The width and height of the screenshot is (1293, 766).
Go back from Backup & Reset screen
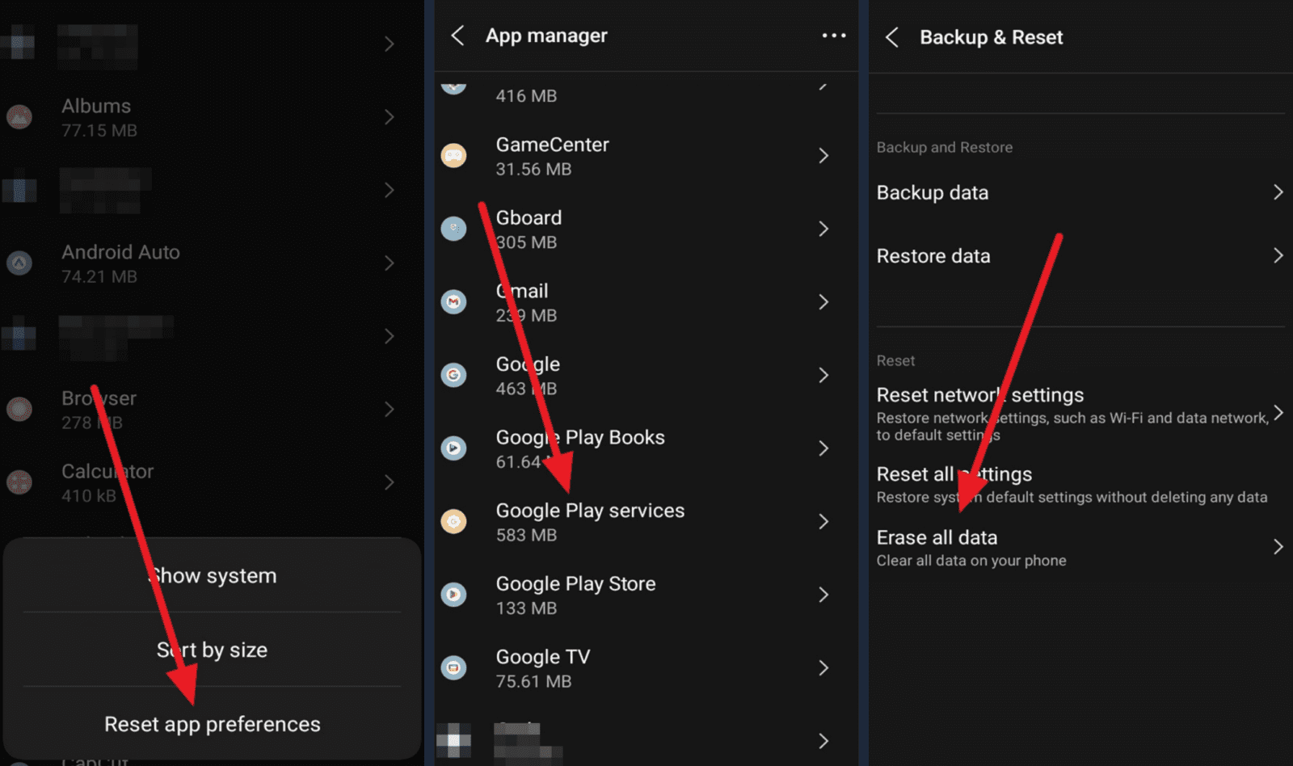coord(891,37)
